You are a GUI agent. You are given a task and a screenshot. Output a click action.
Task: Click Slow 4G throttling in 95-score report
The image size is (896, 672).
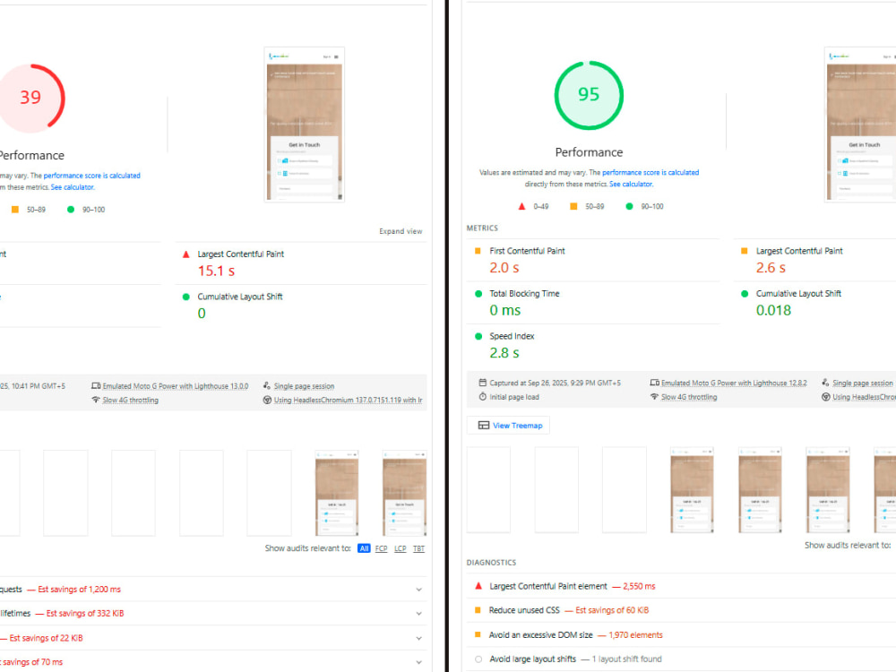click(x=689, y=397)
